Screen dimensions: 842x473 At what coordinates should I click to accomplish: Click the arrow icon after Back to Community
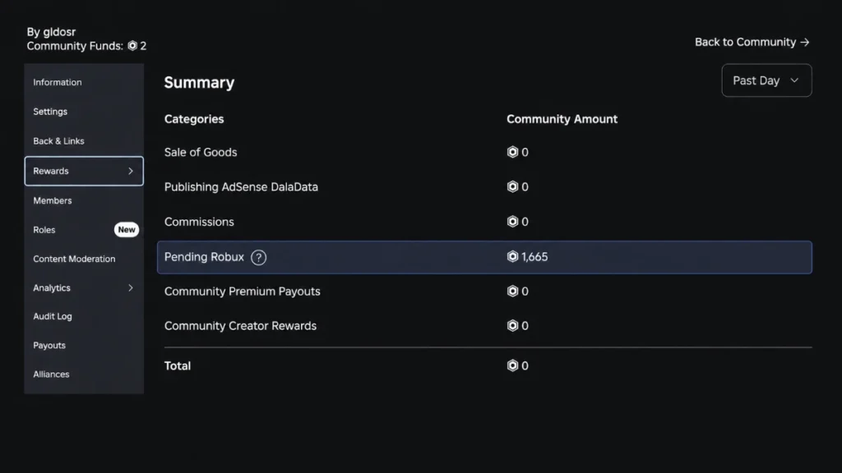(x=804, y=43)
